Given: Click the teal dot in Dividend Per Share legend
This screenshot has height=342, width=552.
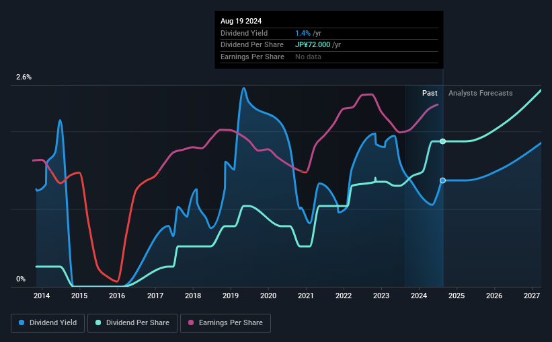Looking at the screenshot, I should coord(98,322).
